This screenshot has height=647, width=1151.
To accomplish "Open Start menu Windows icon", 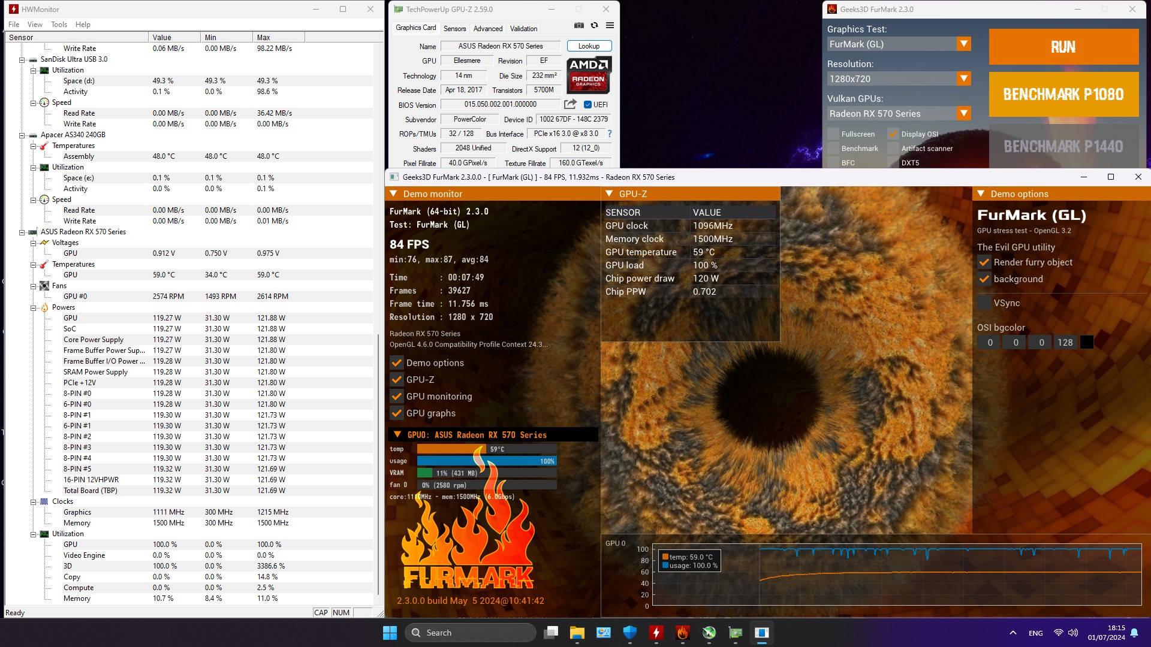I will pyautogui.click(x=390, y=633).
